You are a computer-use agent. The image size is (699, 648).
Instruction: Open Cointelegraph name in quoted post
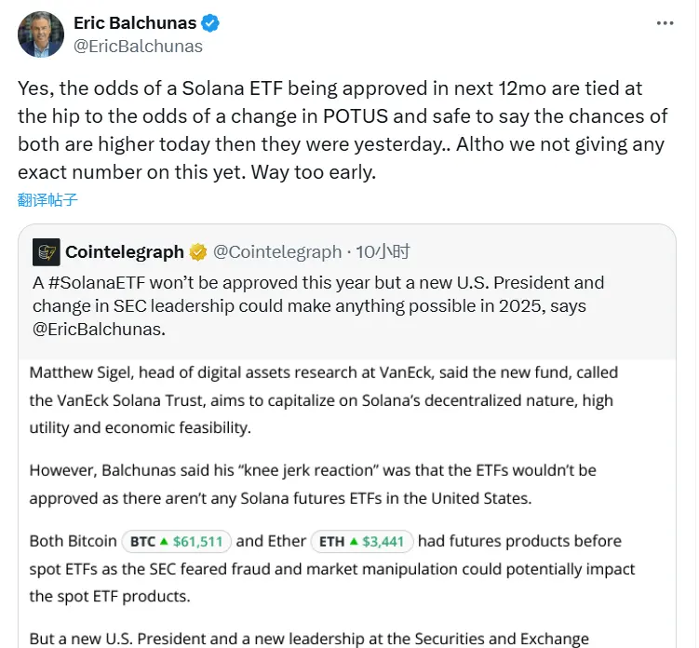[x=124, y=251]
